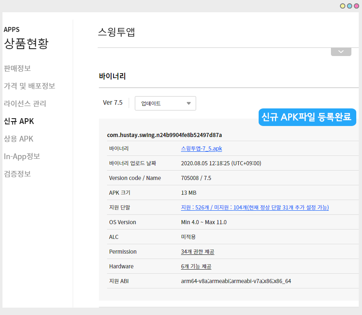This screenshot has width=362, height=315.
Task: Go to 가격 및 배포정보 menu
Action: click(29, 86)
